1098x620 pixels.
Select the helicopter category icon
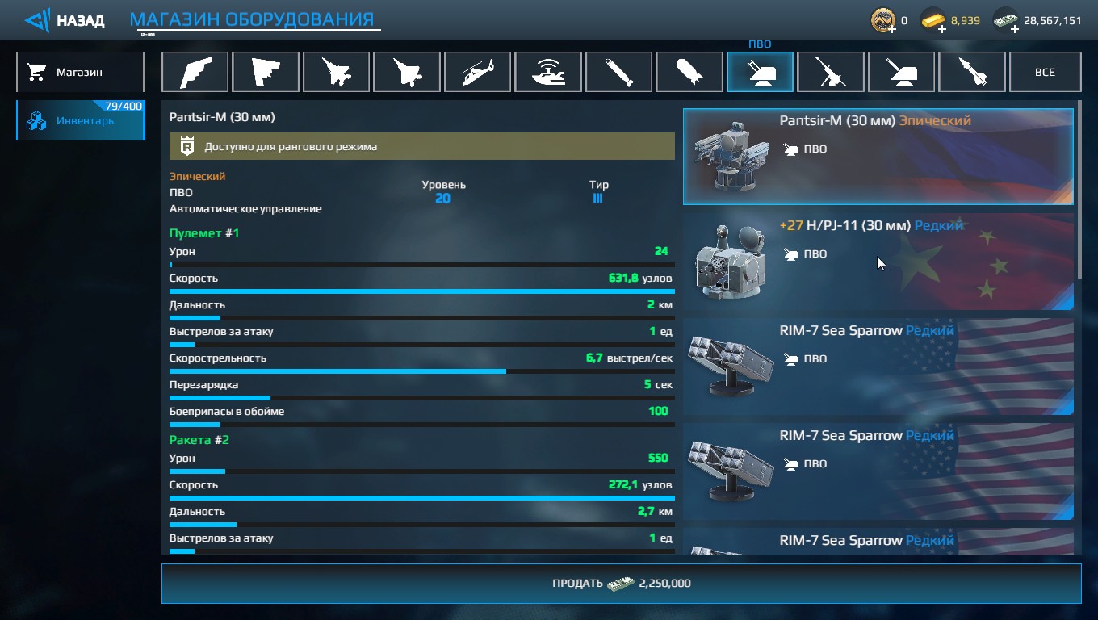click(477, 72)
